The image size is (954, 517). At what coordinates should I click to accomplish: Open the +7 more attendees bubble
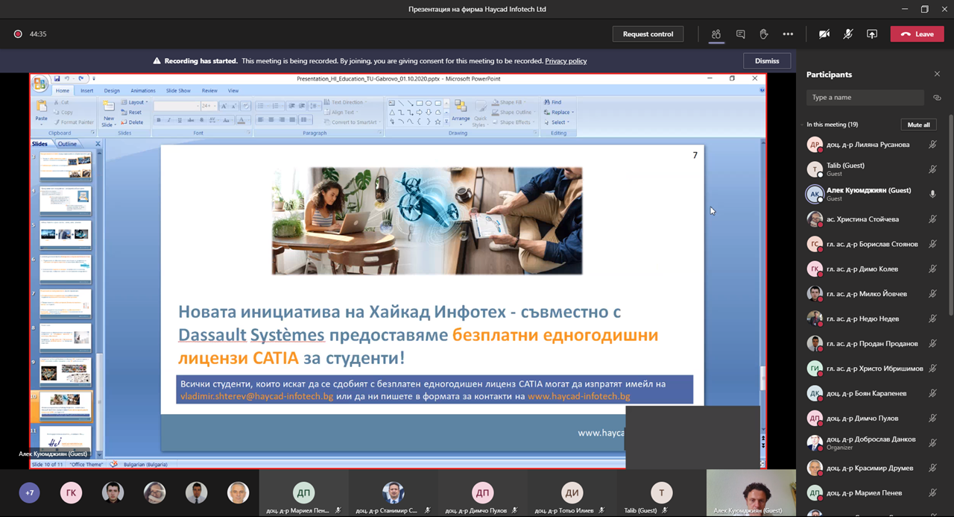30,492
